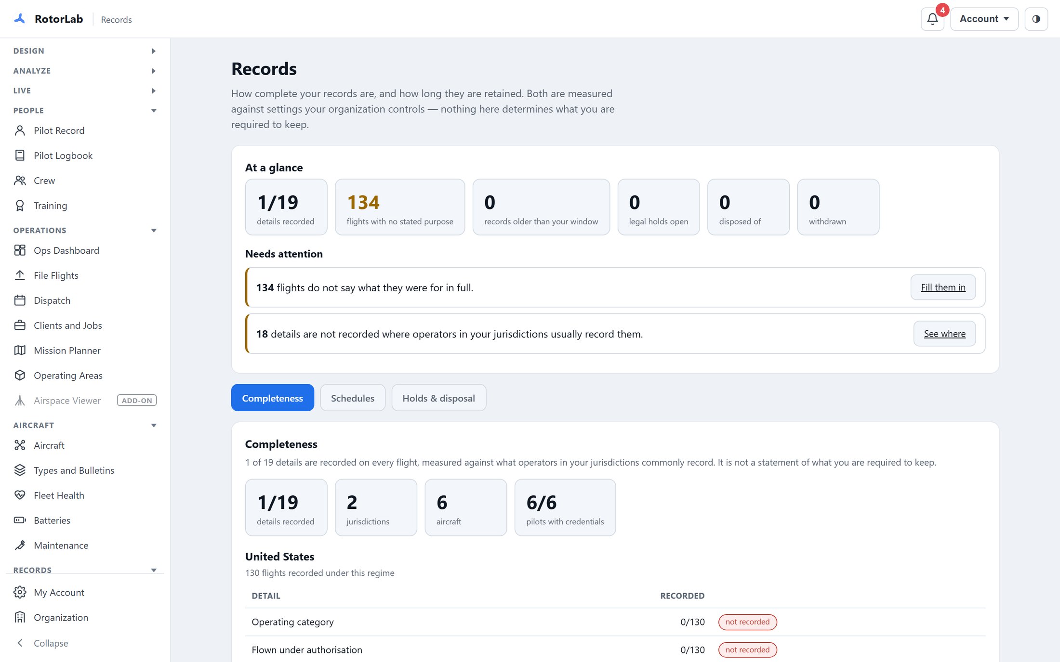Screen dimensions: 1060x662
Task: Click the Batteries icon in sidebar
Action: [x=20, y=520]
